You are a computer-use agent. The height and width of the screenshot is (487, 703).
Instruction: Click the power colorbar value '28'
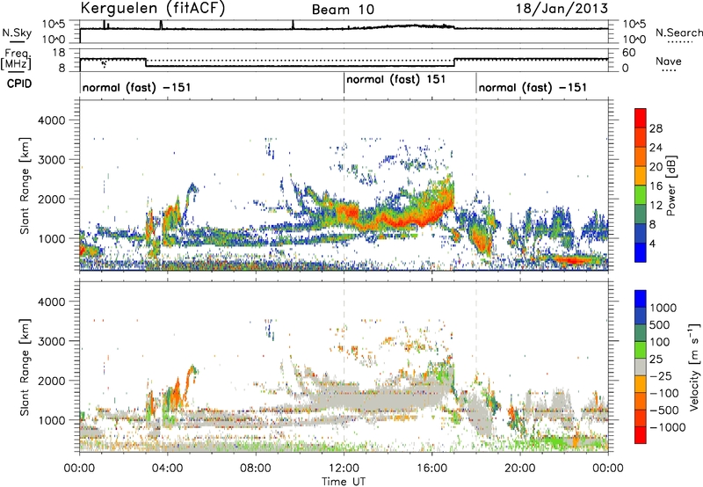[x=656, y=128]
